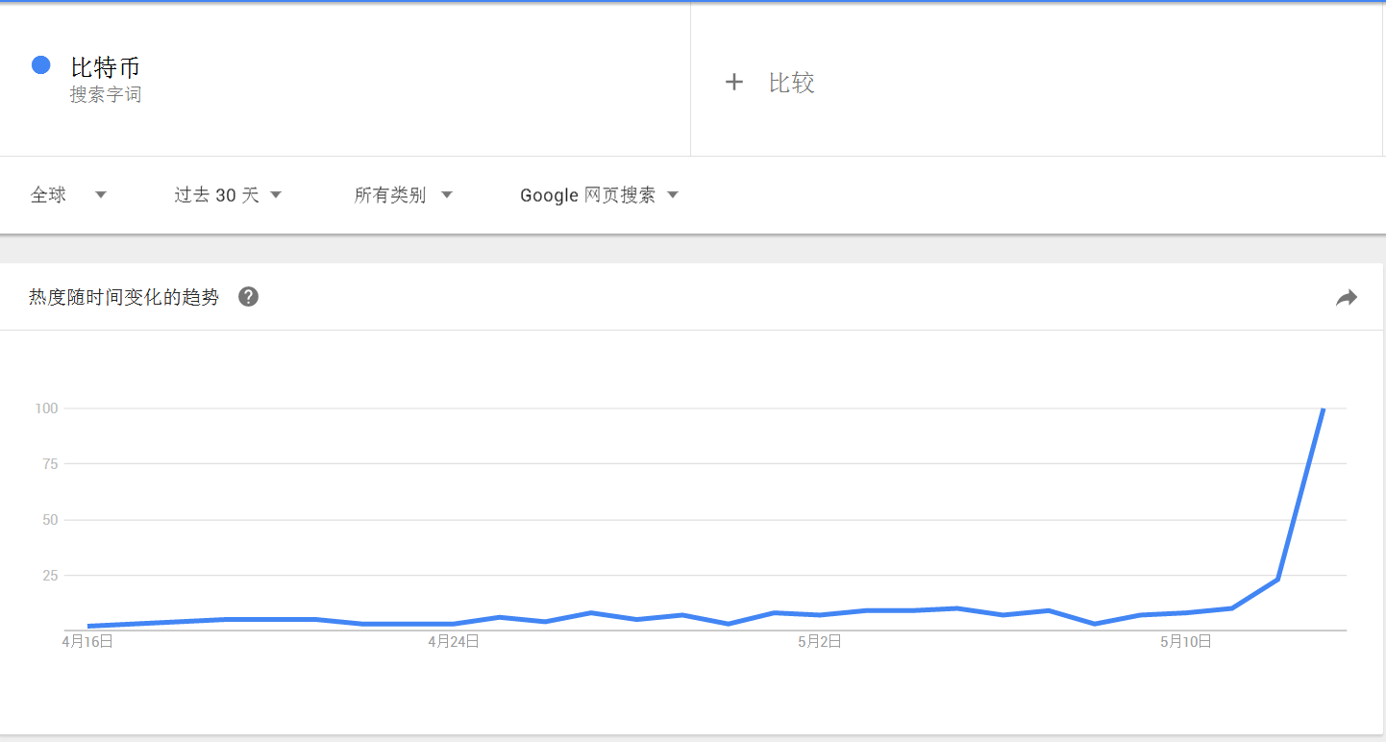Click the 4月24日 date label on axis
Screen dimensions: 1386x742
454,641
